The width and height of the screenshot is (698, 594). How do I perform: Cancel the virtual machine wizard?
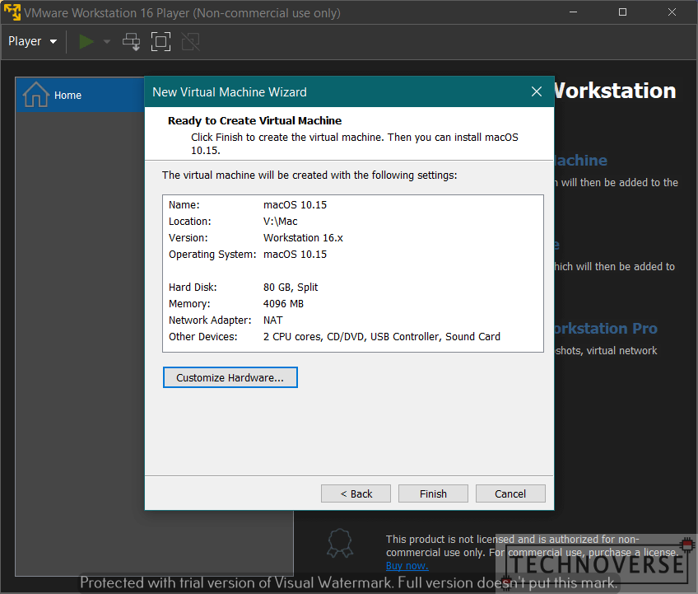(510, 493)
